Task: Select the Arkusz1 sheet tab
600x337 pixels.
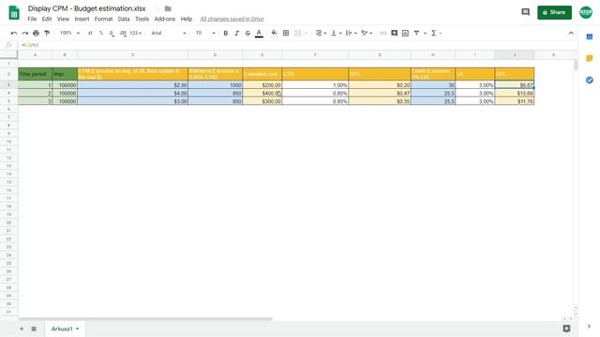Action: pos(62,329)
